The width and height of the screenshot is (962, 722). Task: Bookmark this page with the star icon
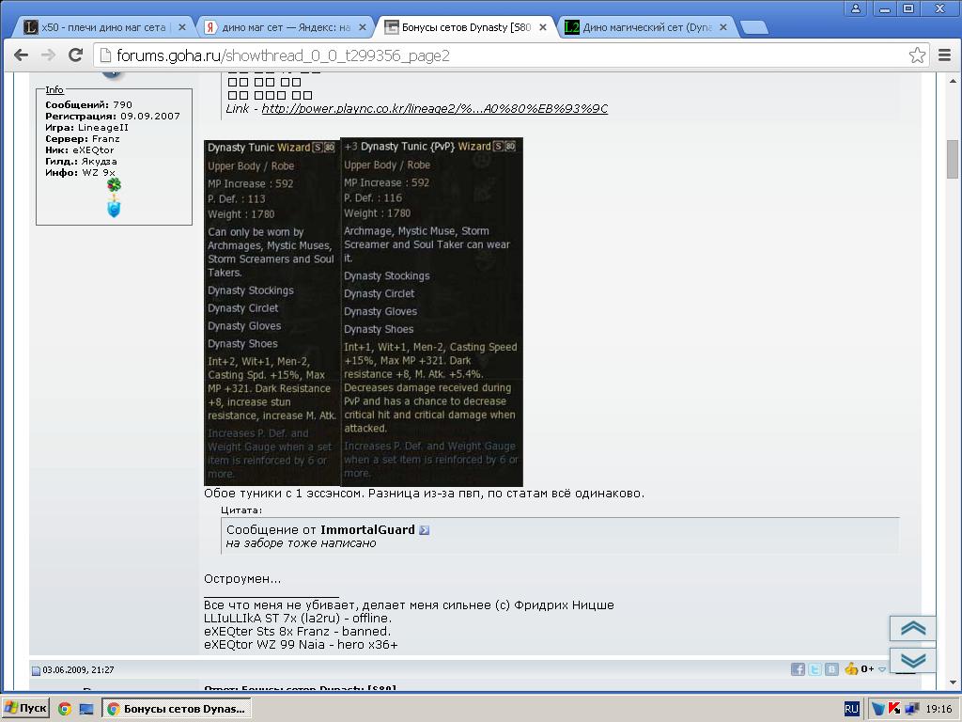click(x=918, y=55)
